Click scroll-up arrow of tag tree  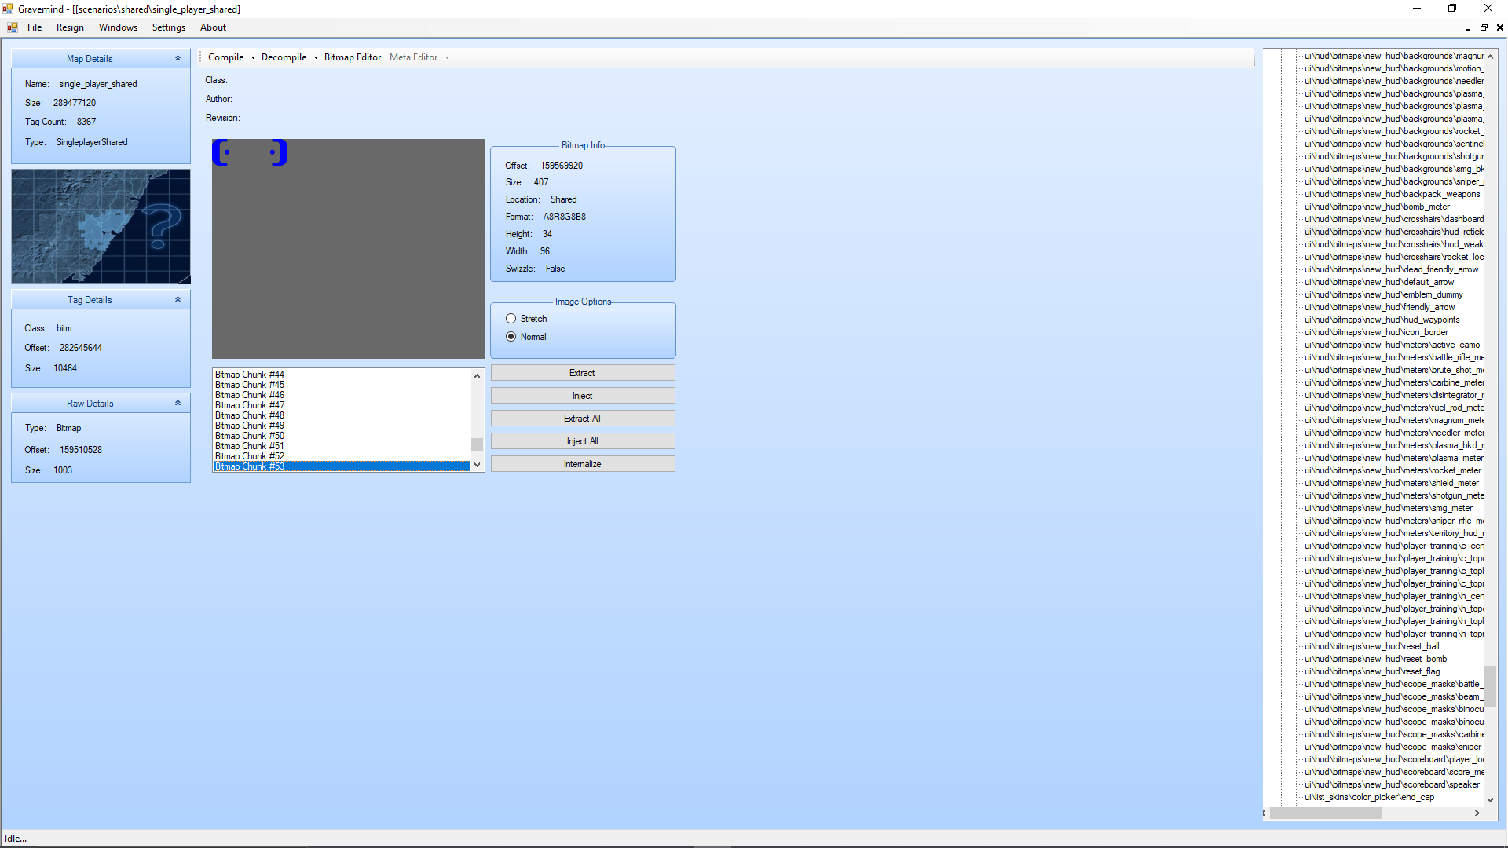click(x=1490, y=57)
